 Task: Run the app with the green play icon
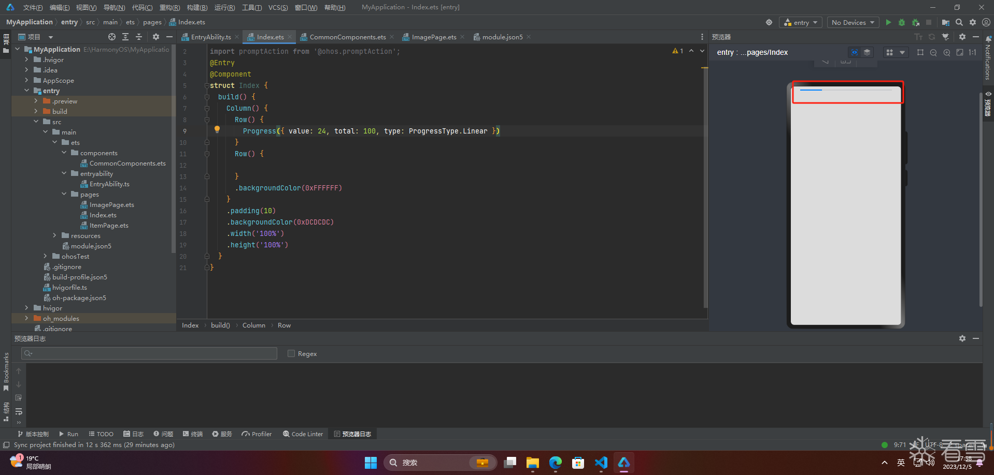(888, 22)
